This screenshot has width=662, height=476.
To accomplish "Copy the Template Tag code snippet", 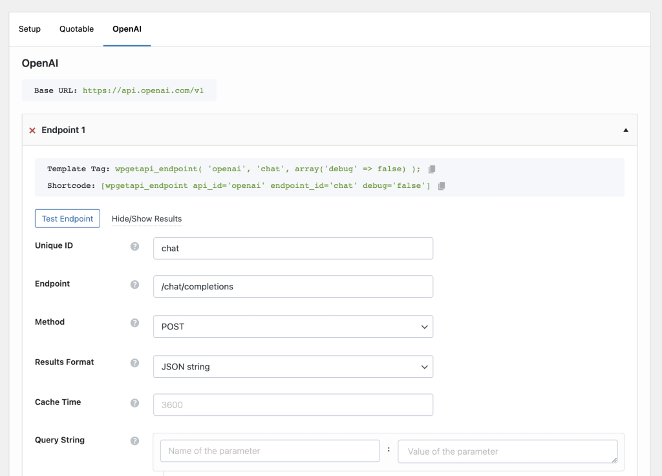I will (431, 169).
